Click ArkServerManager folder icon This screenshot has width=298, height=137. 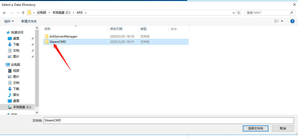tap(47, 37)
